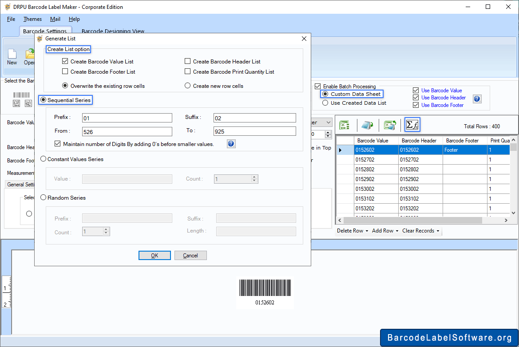Click the blue help icon beside Use Barcode Header
Viewport: 519px width, 347px height.
(477, 99)
